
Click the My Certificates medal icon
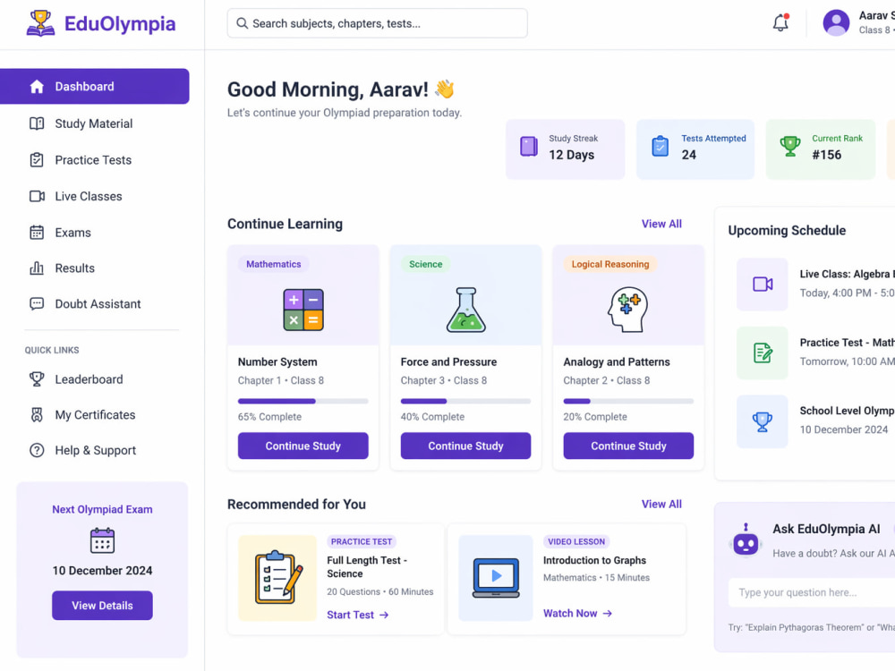[37, 415]
